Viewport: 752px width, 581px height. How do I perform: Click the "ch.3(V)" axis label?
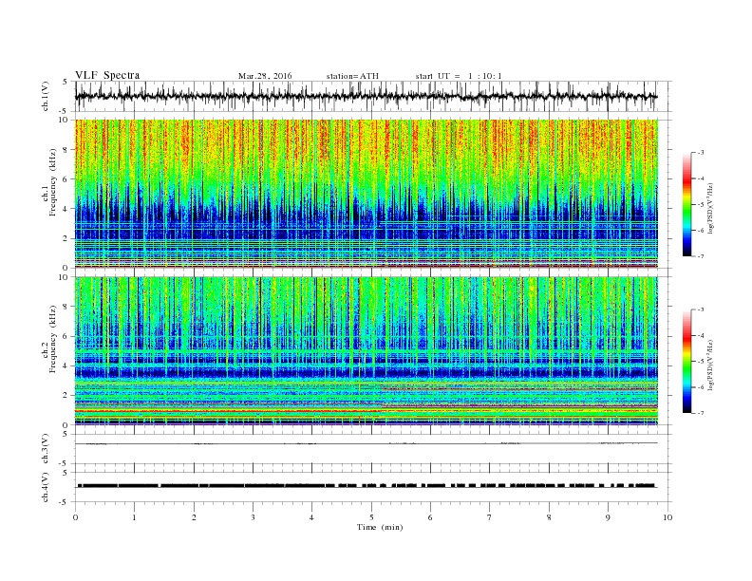coord(46,449)
